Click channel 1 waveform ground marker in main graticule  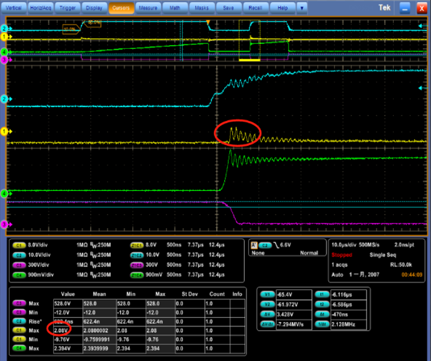tap(4, 132)
